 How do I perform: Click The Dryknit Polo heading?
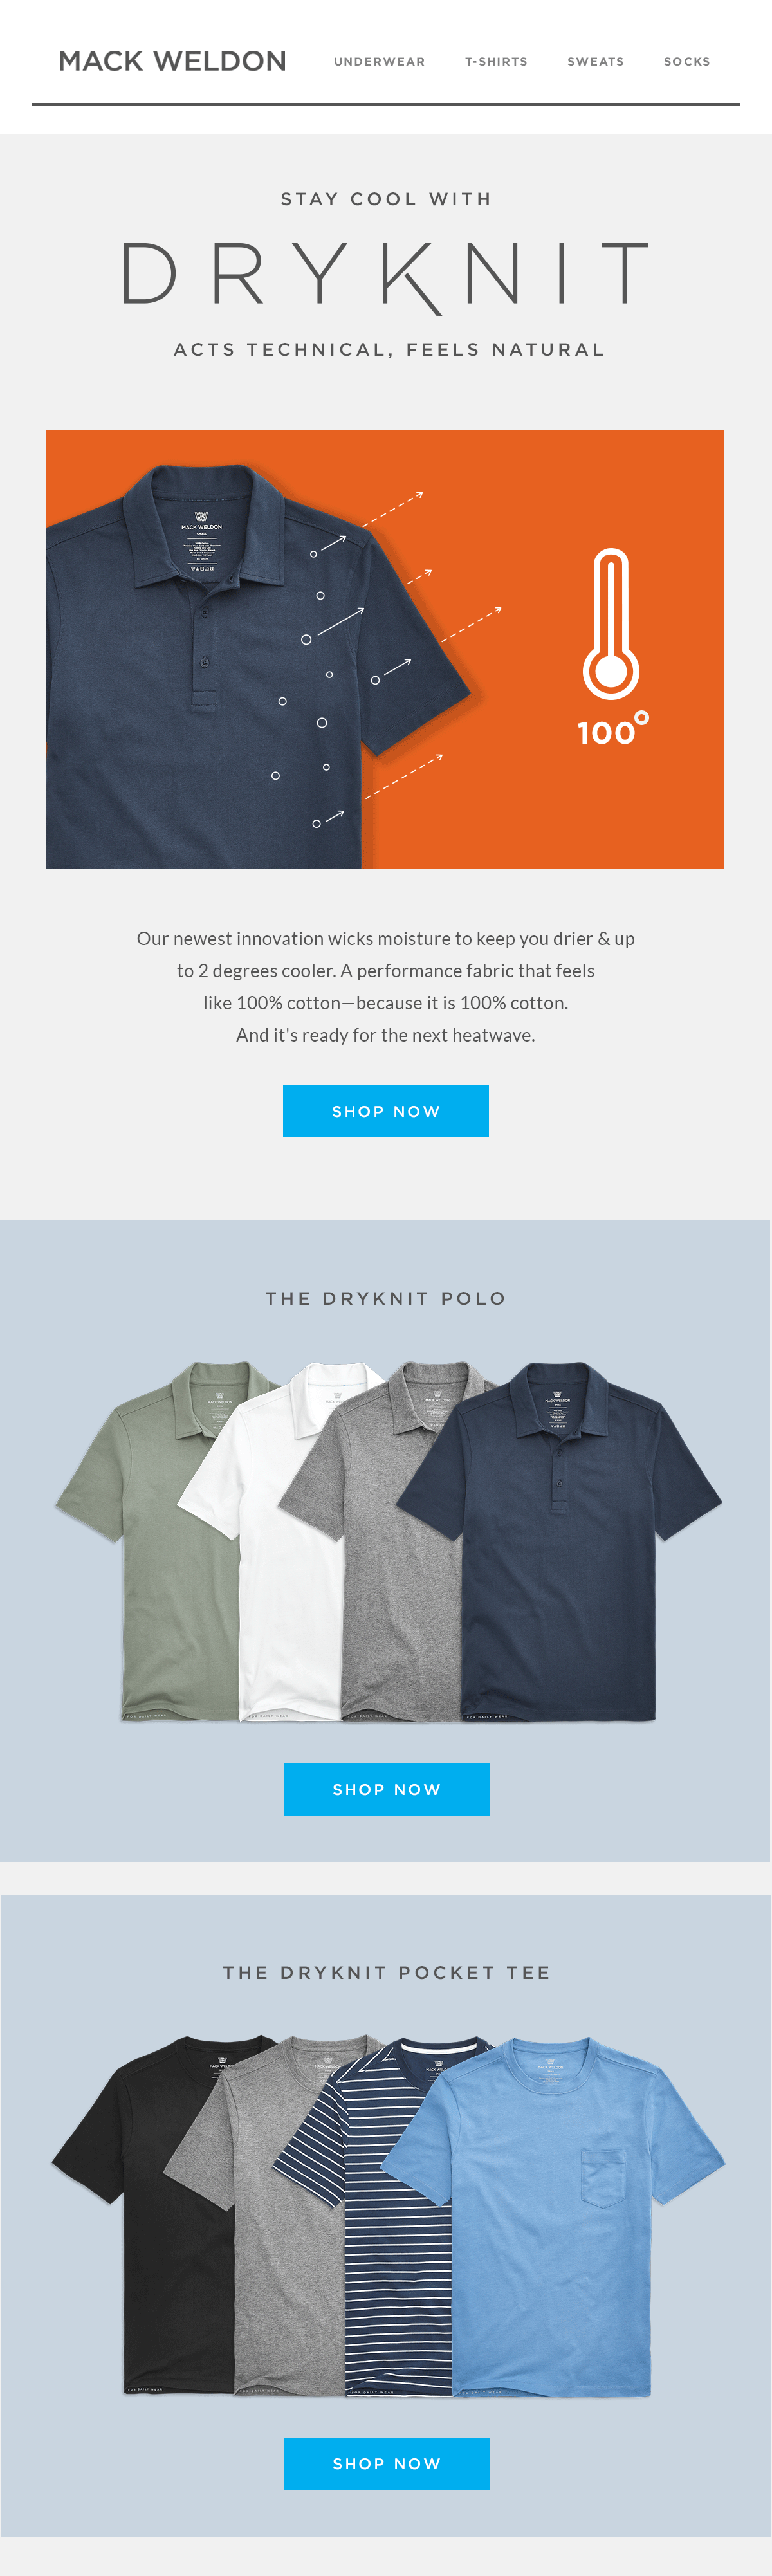tap(385, 1298)
